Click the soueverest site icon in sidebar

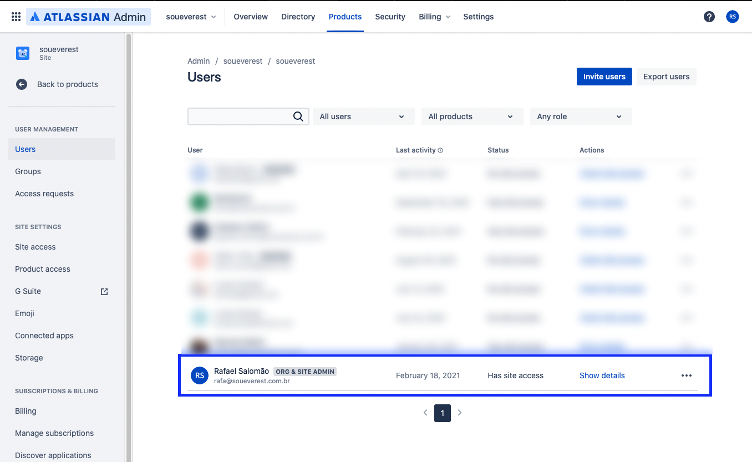point(23,53)
